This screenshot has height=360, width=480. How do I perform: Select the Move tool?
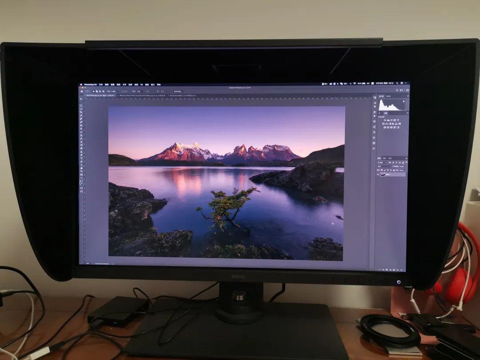[81, 99]
